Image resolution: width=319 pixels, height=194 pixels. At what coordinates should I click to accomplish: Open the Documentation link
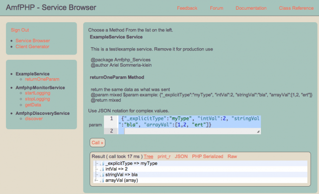pos(251,8)
